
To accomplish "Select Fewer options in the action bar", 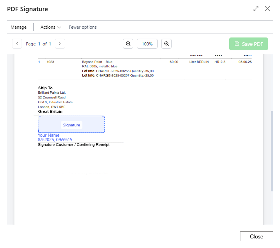I will tap(82, 27).
